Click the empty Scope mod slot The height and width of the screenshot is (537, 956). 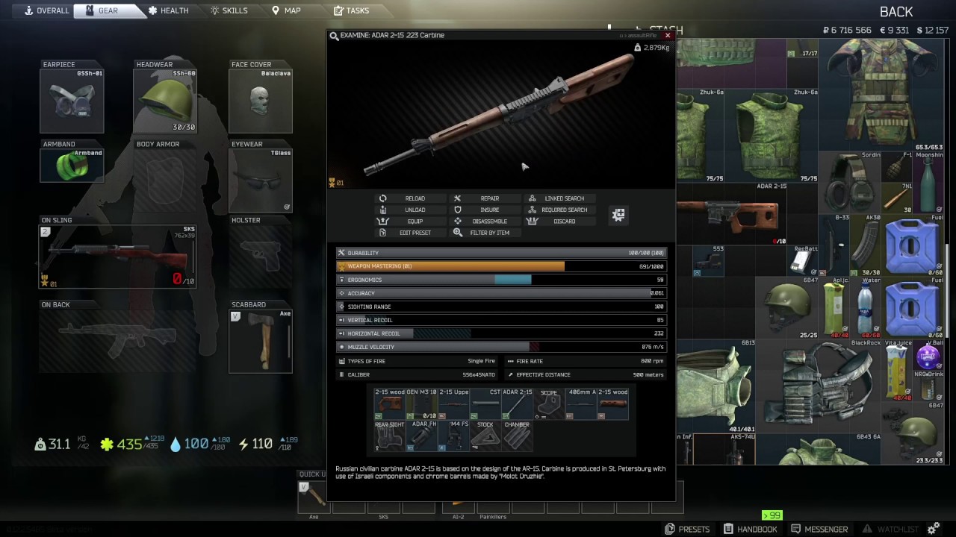click(549, 403)
